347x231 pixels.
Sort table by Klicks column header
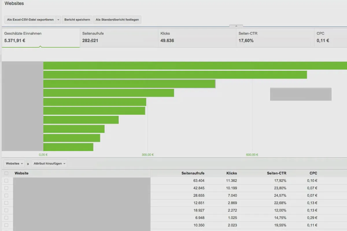(x=232, y=173)
